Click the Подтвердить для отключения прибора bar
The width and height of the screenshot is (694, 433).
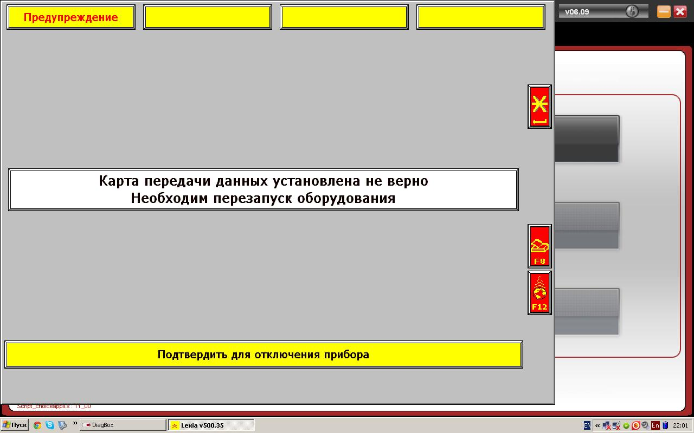(264, 355)
